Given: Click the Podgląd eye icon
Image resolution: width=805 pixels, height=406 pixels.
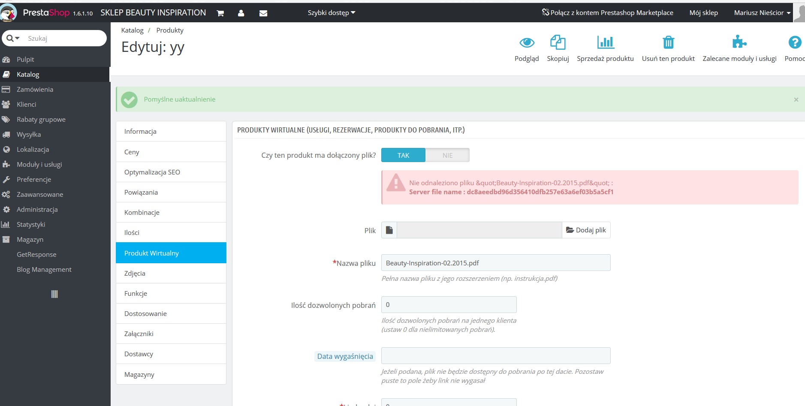Looking at the screenshot, I should pyautogui.click(x=527, y=42).
